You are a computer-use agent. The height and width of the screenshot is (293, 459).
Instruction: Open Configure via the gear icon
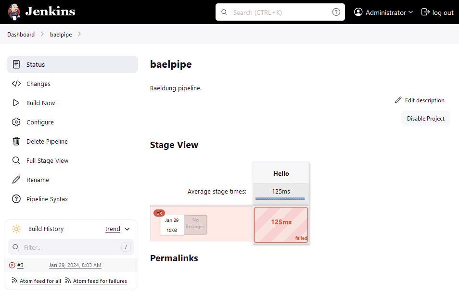click(x=16, y=122)
